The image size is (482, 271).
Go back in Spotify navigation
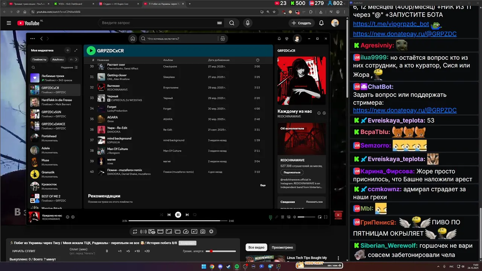(x=41, y=38)
